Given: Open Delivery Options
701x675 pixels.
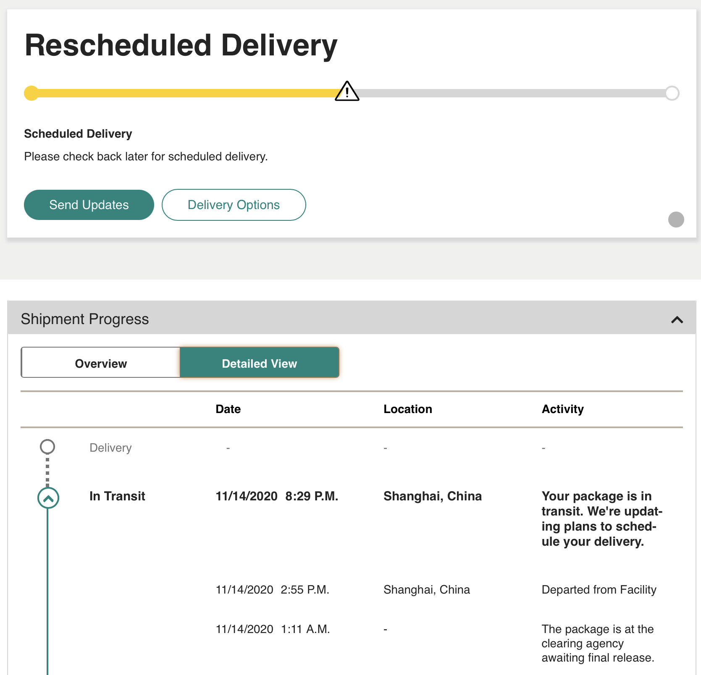Looking at the screenshot, I should tap(234, 205).
